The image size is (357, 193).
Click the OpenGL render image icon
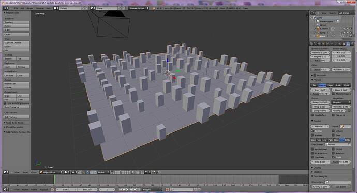154,172
